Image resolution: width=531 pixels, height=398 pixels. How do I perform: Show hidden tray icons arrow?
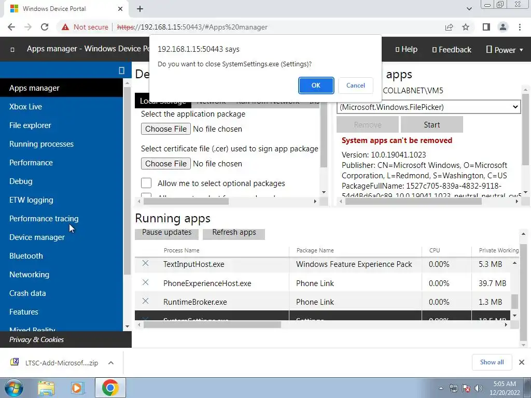(441, 388)
